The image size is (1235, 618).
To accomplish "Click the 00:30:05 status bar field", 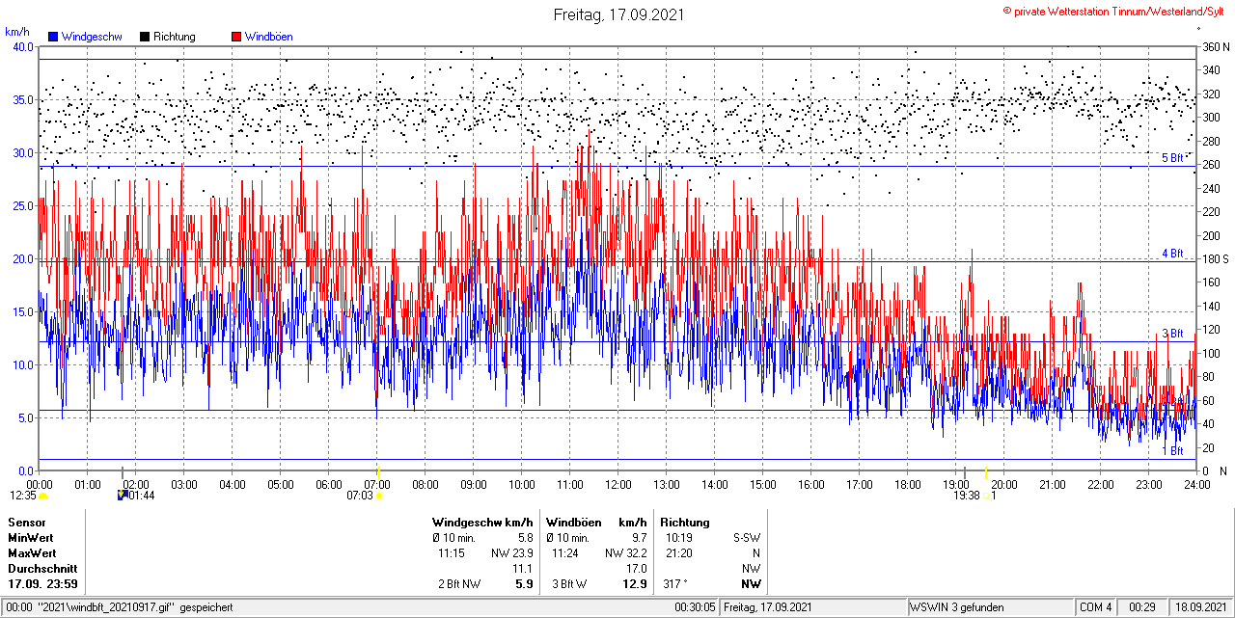I will 696,607.
